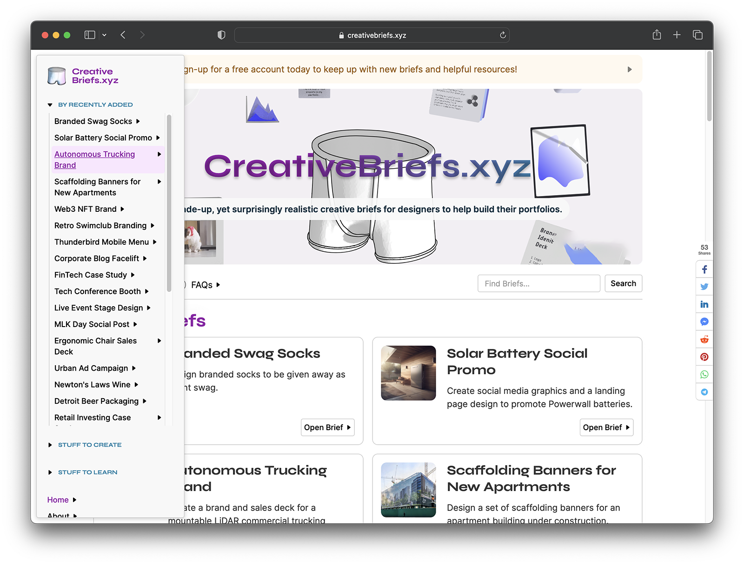This screenshot has height=564, width=744.
Task: Open Retro Swimclub Branding sidebar item
Action: pos(104,225)
